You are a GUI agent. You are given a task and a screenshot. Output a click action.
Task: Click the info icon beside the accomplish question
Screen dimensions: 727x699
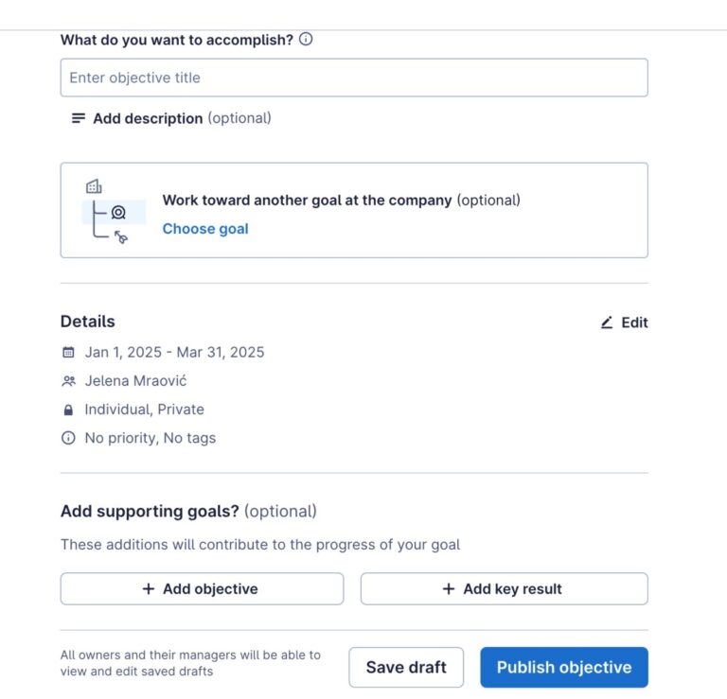click(306, 40)
